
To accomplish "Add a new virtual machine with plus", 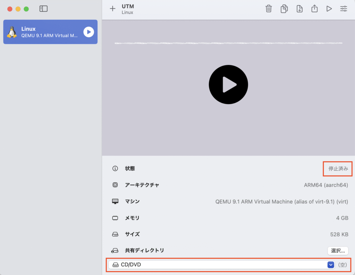I will coord(113,9).
